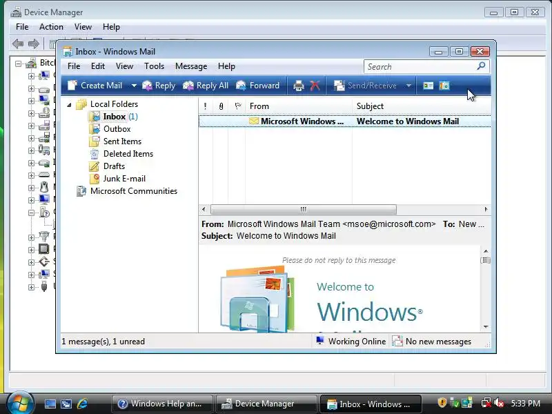This screenshot has height=414, width=552.
Task: Click the search magnifier icon
Action: [x=481, y=66]
